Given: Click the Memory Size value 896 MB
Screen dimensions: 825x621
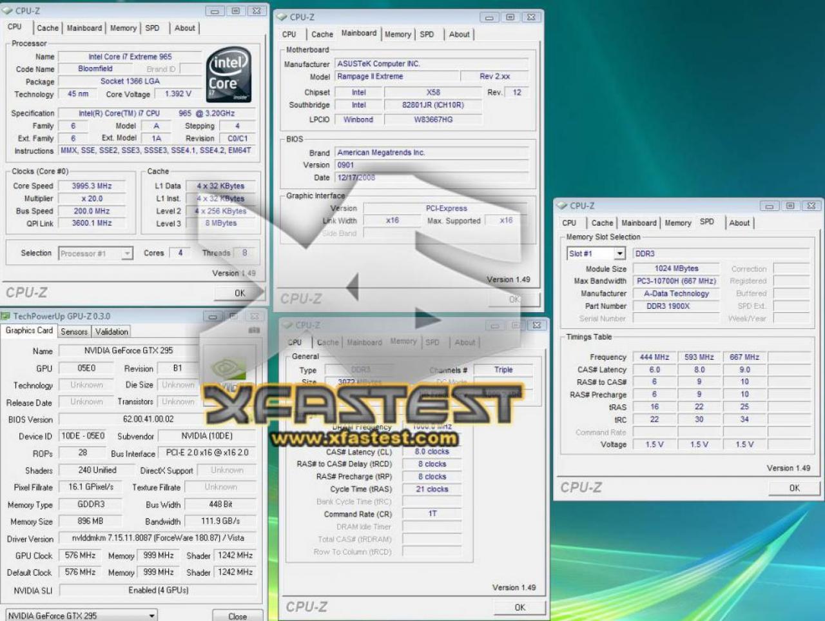Looking at the screenshot, I should tap(91, 521).
